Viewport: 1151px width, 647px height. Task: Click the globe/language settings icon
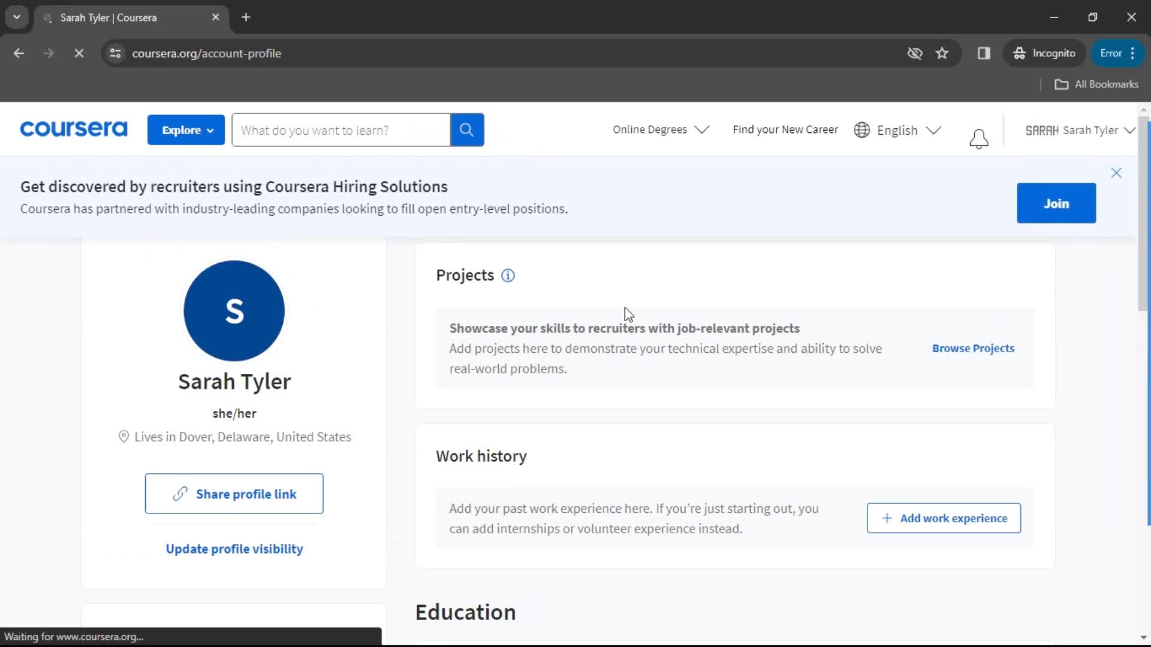click(861, 129)
